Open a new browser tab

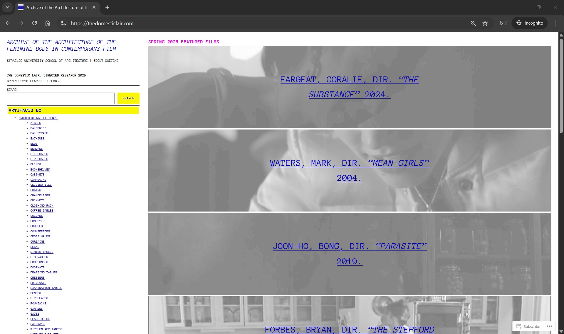coord(108,7)
